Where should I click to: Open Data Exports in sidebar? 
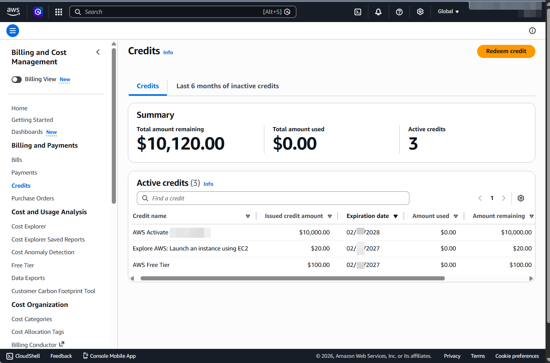pyautogui.click(x=28, y=278)
